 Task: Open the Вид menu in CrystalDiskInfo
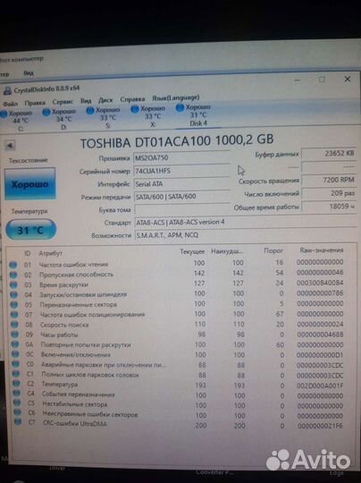click(x=86, y=101)
